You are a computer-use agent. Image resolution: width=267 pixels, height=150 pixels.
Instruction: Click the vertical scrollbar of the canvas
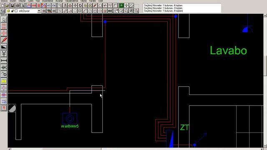click(265, 81)
